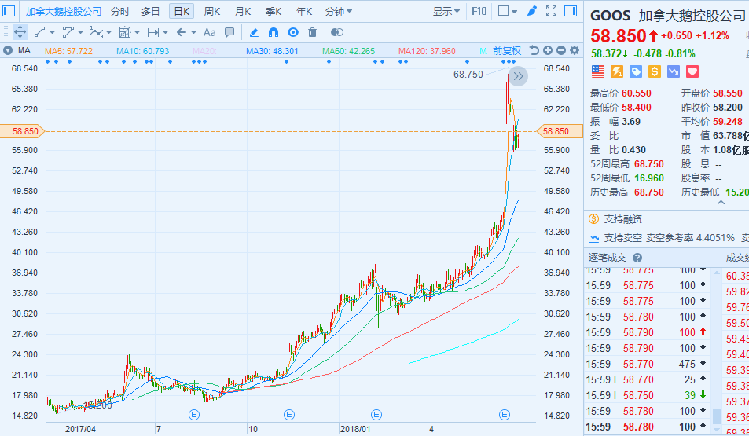Toggle the magnet snap mode

[x=274, y=32]
